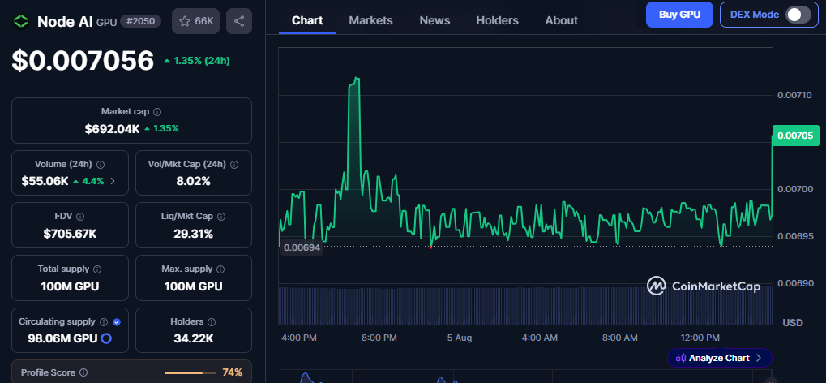Open the About tab
Image resolution: width=826 pixels, height=383 pixels.
pyautogui.click(x=562, y=20)
